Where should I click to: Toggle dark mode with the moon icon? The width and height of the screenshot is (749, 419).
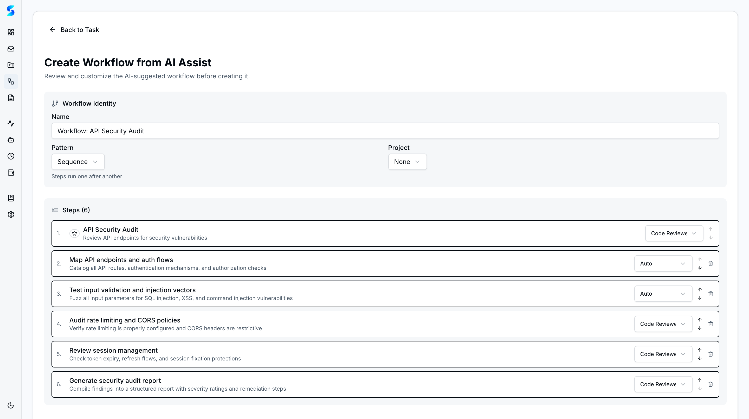click(x=11, y=405)
